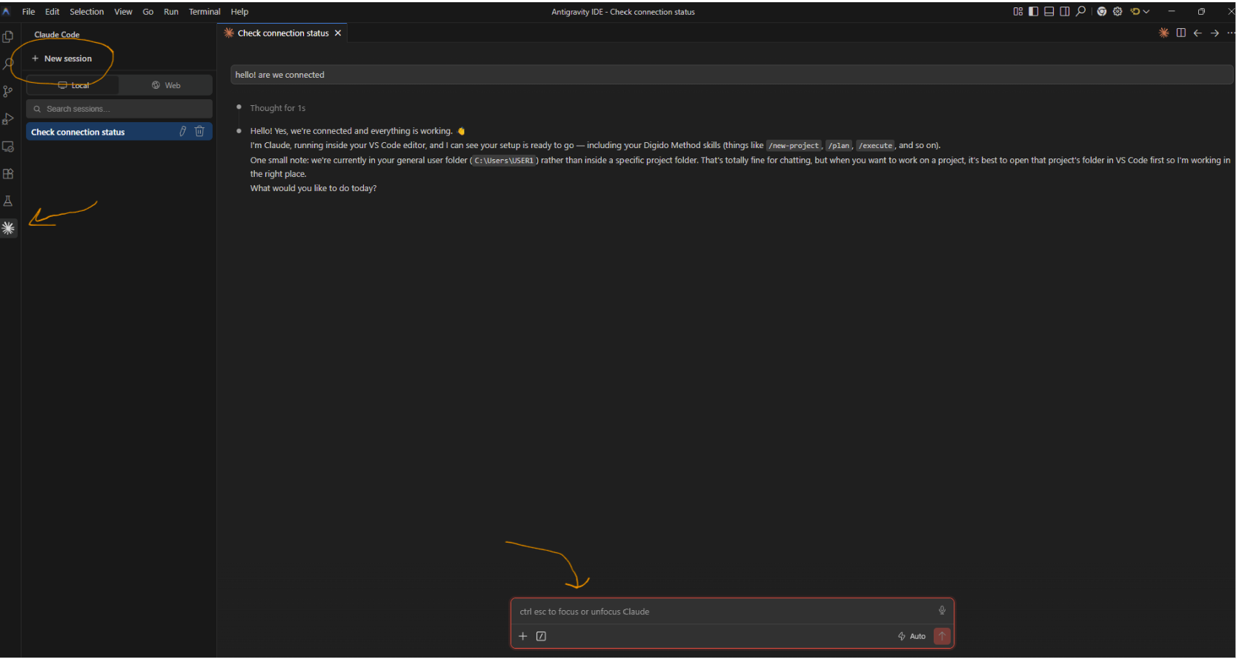Switch sessions to Web
Image resolution: width=1239 pixels, height=659 pixels.
pos(166,85)
